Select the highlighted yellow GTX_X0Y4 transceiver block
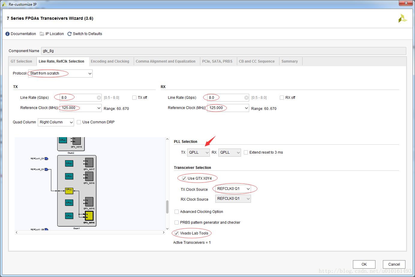This screenshot has height=277, width=415. pos(89,216)
